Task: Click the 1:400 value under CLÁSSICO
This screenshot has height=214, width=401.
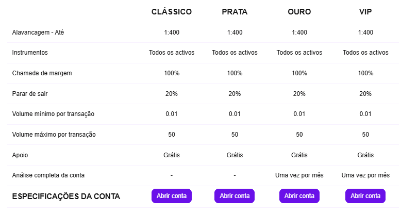Action: (172, 32)
